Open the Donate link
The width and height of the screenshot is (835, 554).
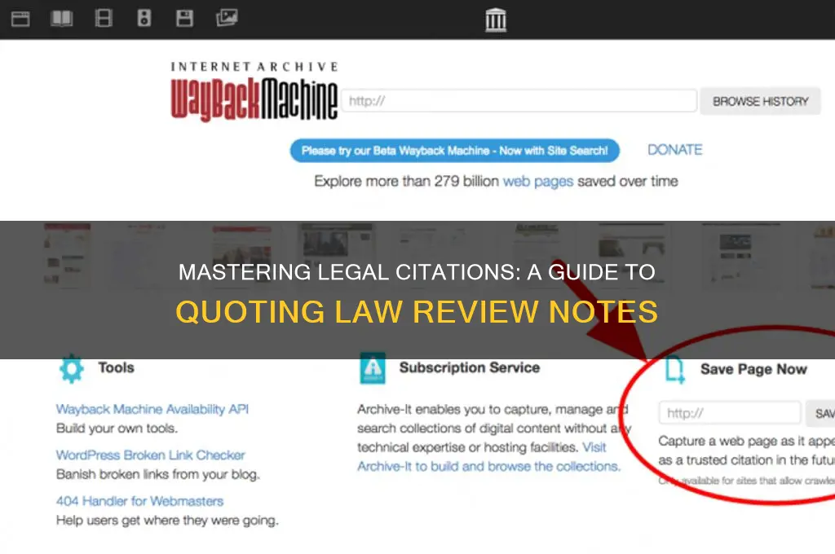pos(674,150)
